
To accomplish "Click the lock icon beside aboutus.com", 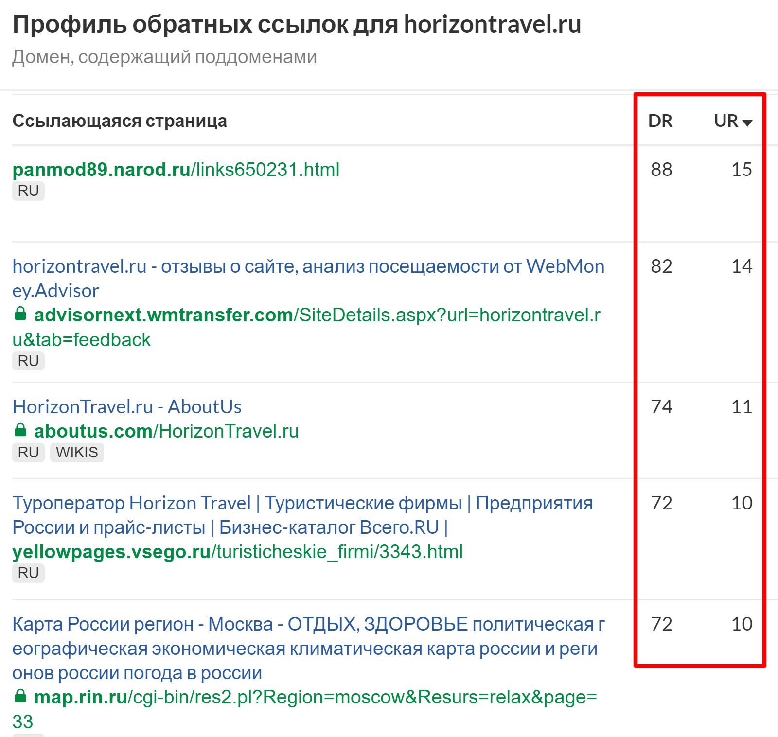I will (x=20, y=430).
